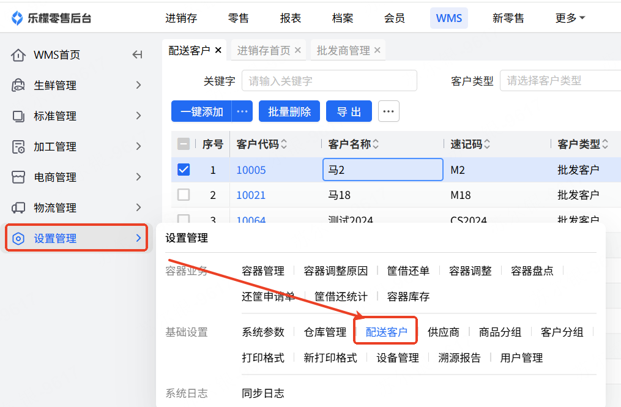Click the 物流管理 truck icon
Screen dimensions: 621x407
pos(18,208)
